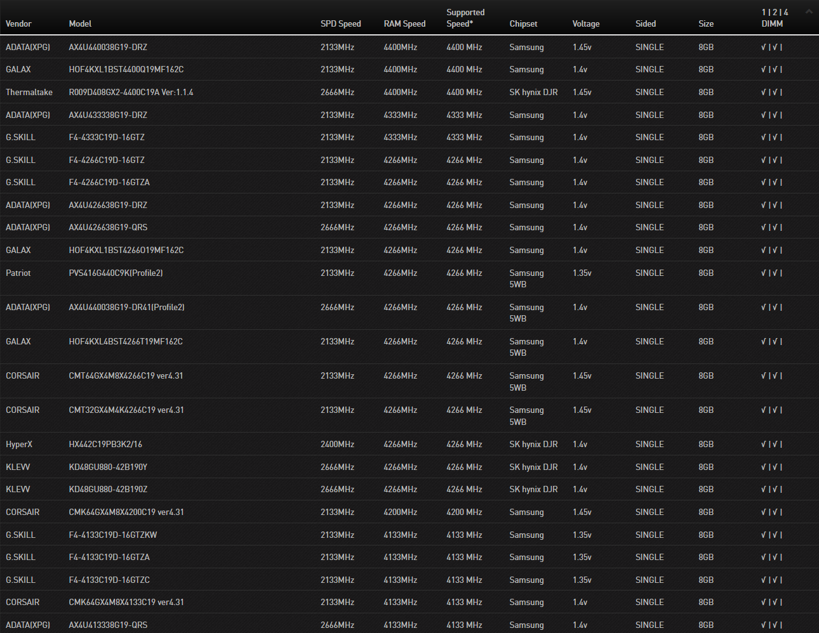Image resolution: width=819 pixels, height=633 pixels.
Task: Select model AX4U426638G19-QRS
Action: tap(108, 228)
